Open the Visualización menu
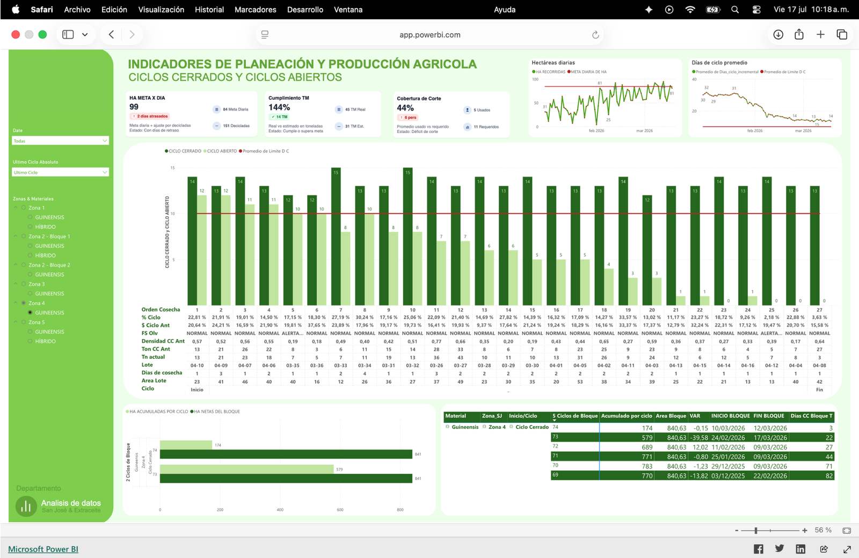The image size is (859, 558). coord(161,10)
